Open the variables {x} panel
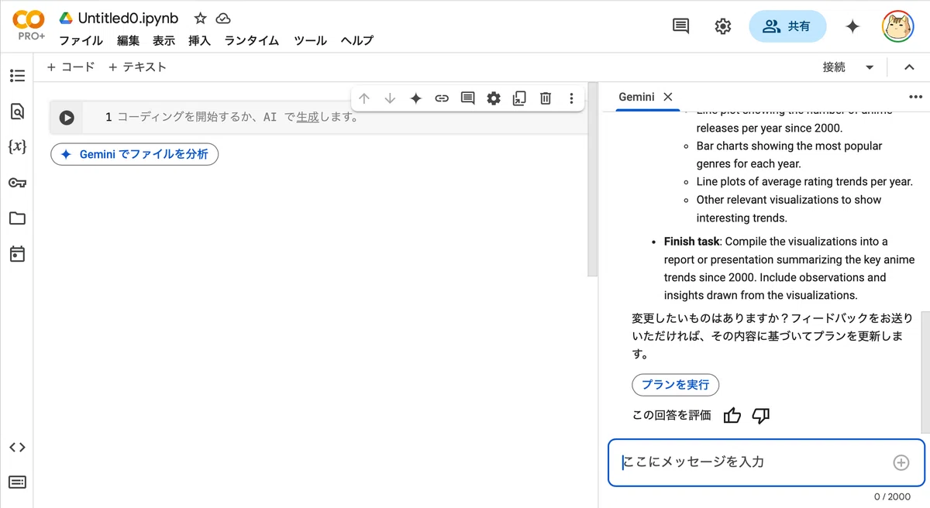 tap(17, 146)
